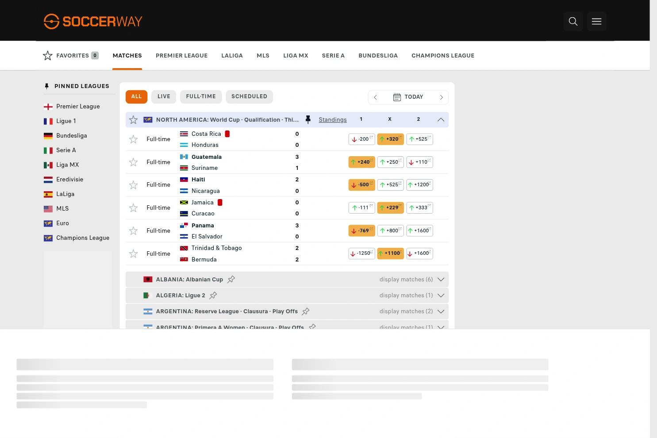
Task: Collapse the North America World Cup section
Action: [x=441, y=119]
